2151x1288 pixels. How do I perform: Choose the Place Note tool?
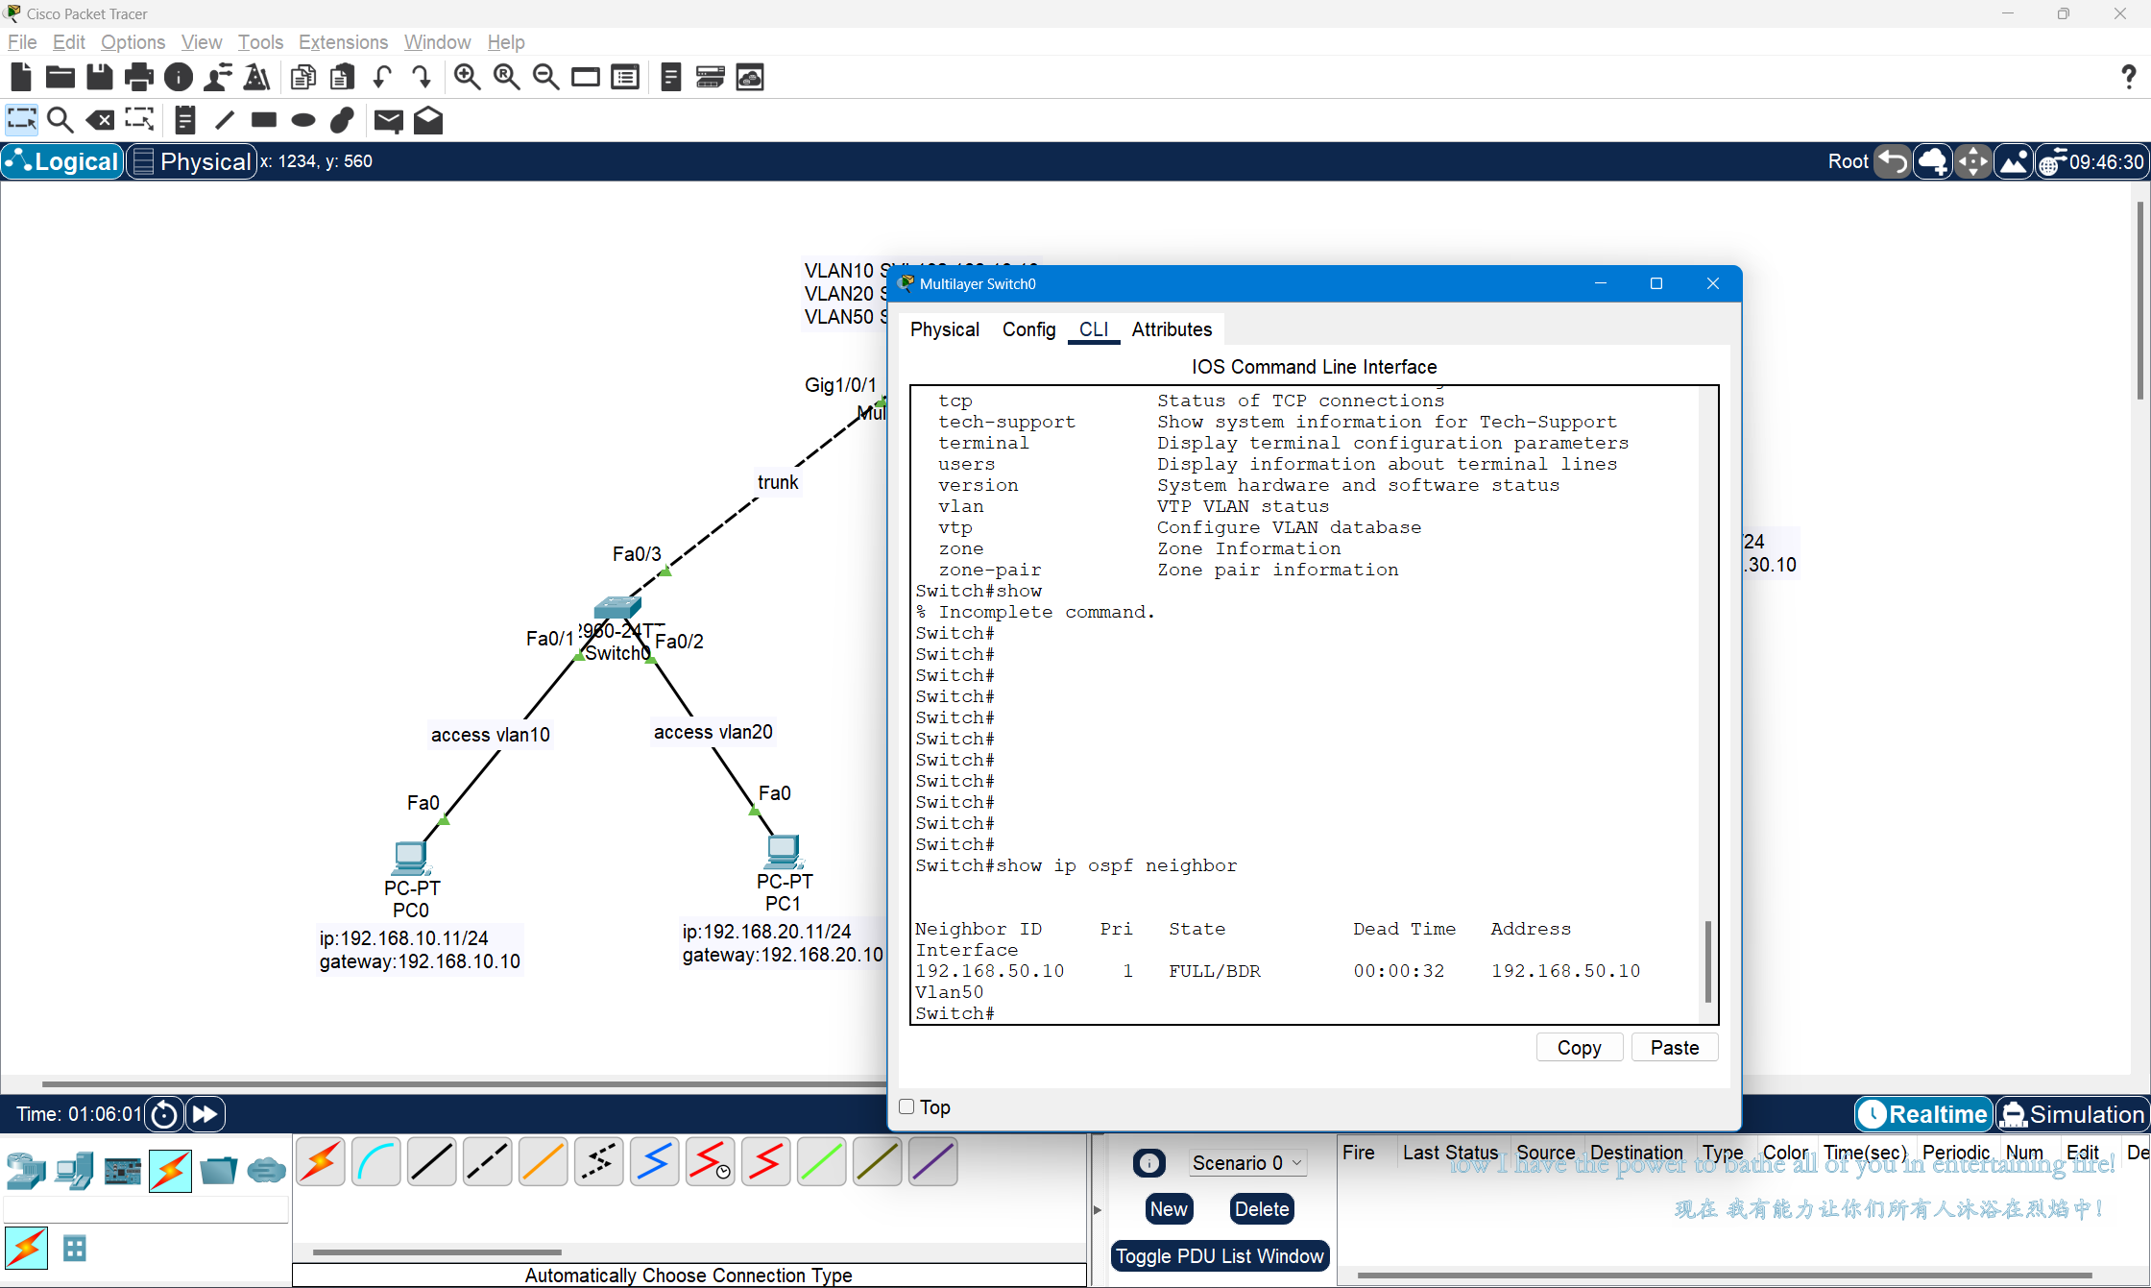[x=185, y=120]
